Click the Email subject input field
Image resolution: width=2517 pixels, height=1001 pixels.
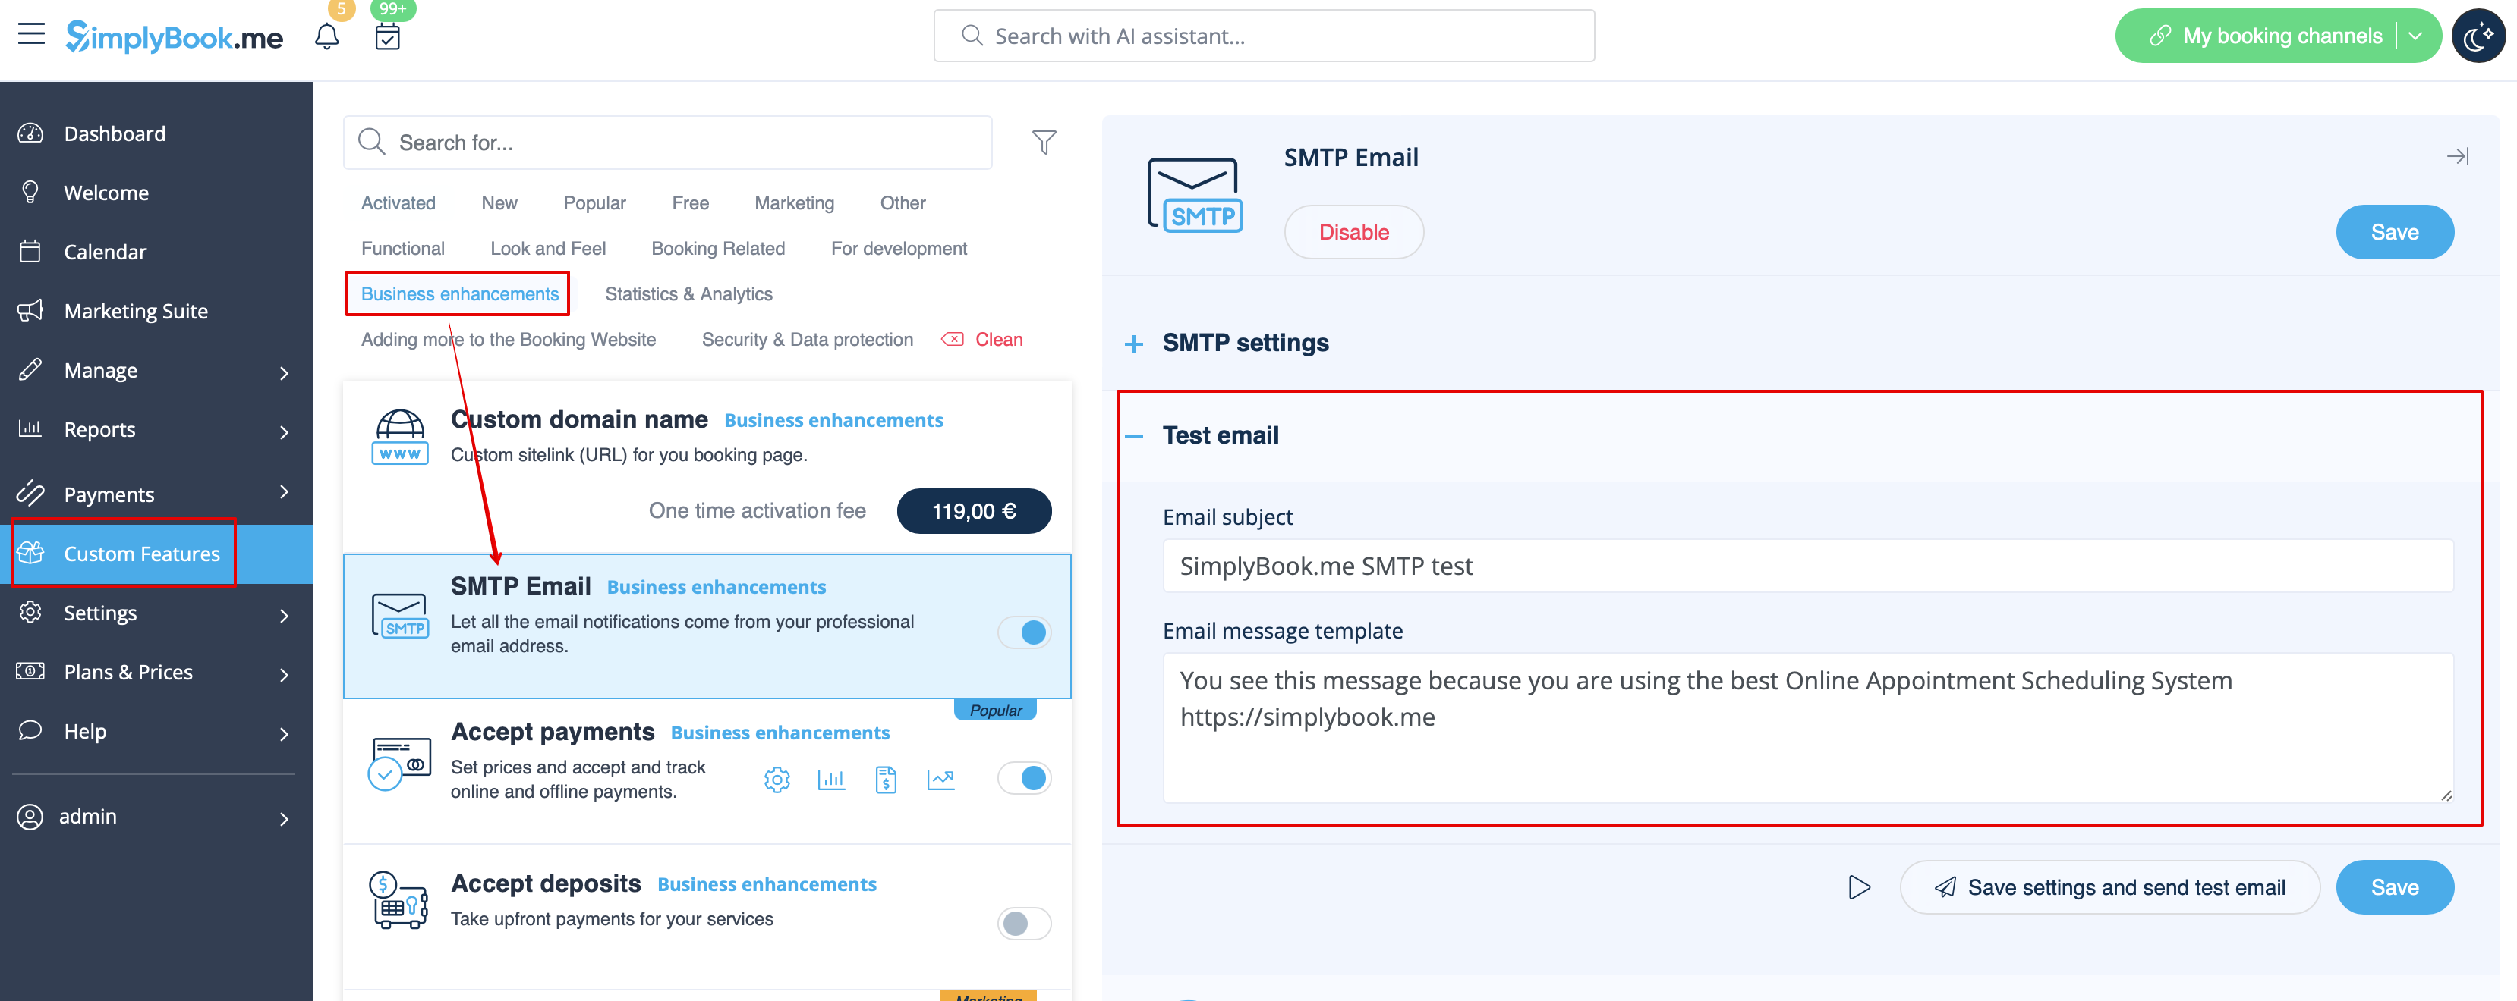click(1807, 566)
